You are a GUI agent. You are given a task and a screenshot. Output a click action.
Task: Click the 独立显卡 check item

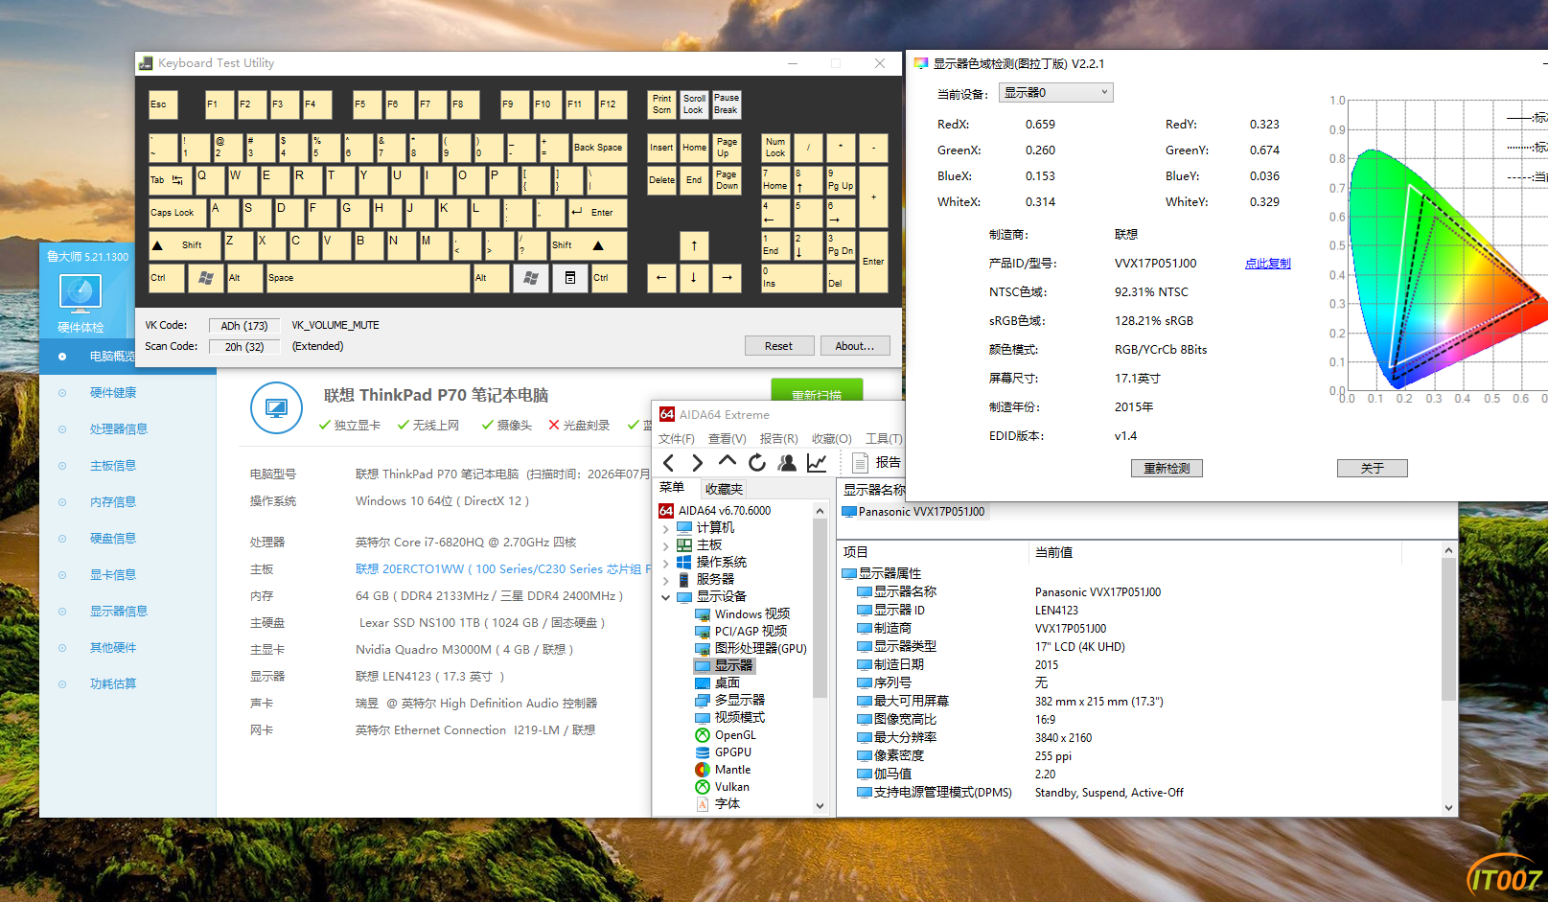point(350,425)
